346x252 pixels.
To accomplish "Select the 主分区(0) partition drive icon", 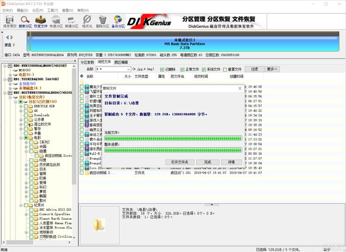I will (x=15, y=84).
